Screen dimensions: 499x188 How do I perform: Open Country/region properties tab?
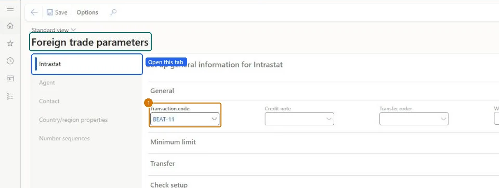pos(73,120)
